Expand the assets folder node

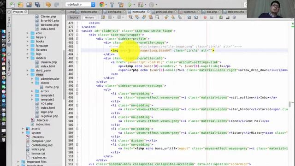[x=23, y=129]
